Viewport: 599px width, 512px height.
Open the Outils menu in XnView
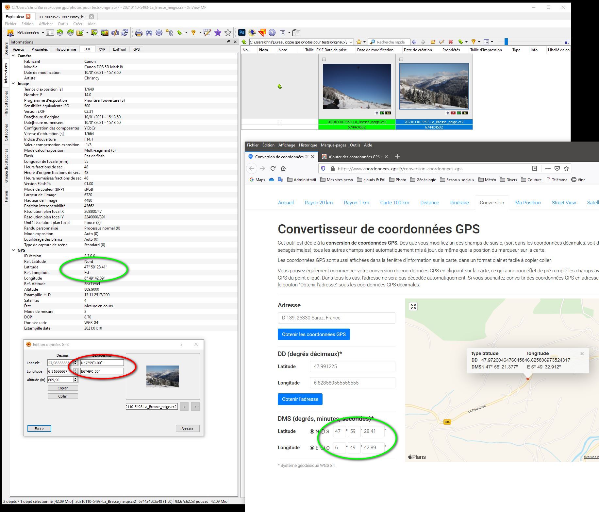[63, 24]
